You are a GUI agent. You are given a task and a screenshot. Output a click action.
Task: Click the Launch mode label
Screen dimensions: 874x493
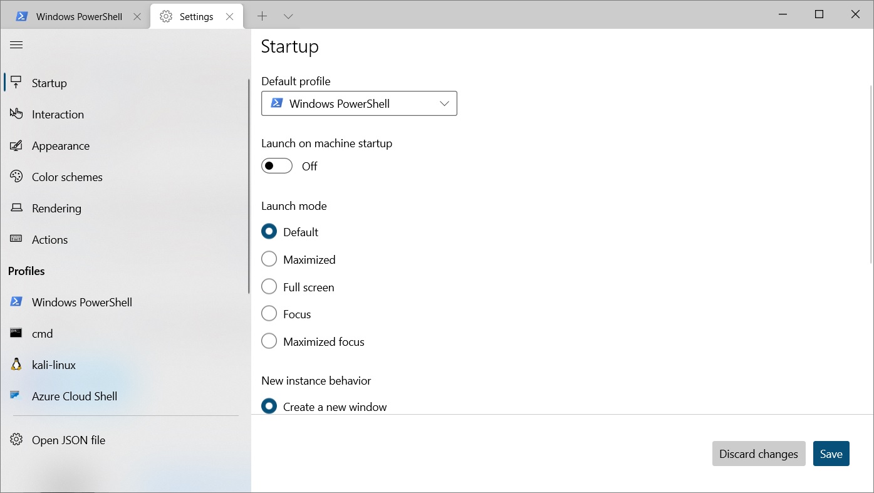click(294, 205)
